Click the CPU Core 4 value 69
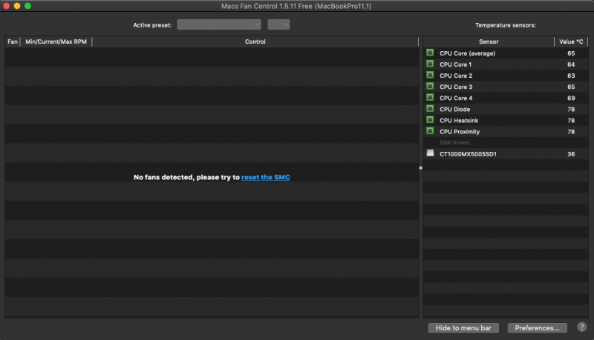 571,98
